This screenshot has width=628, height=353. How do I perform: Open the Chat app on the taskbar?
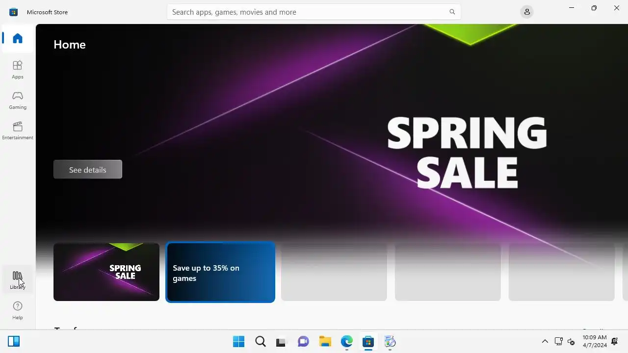303,342
